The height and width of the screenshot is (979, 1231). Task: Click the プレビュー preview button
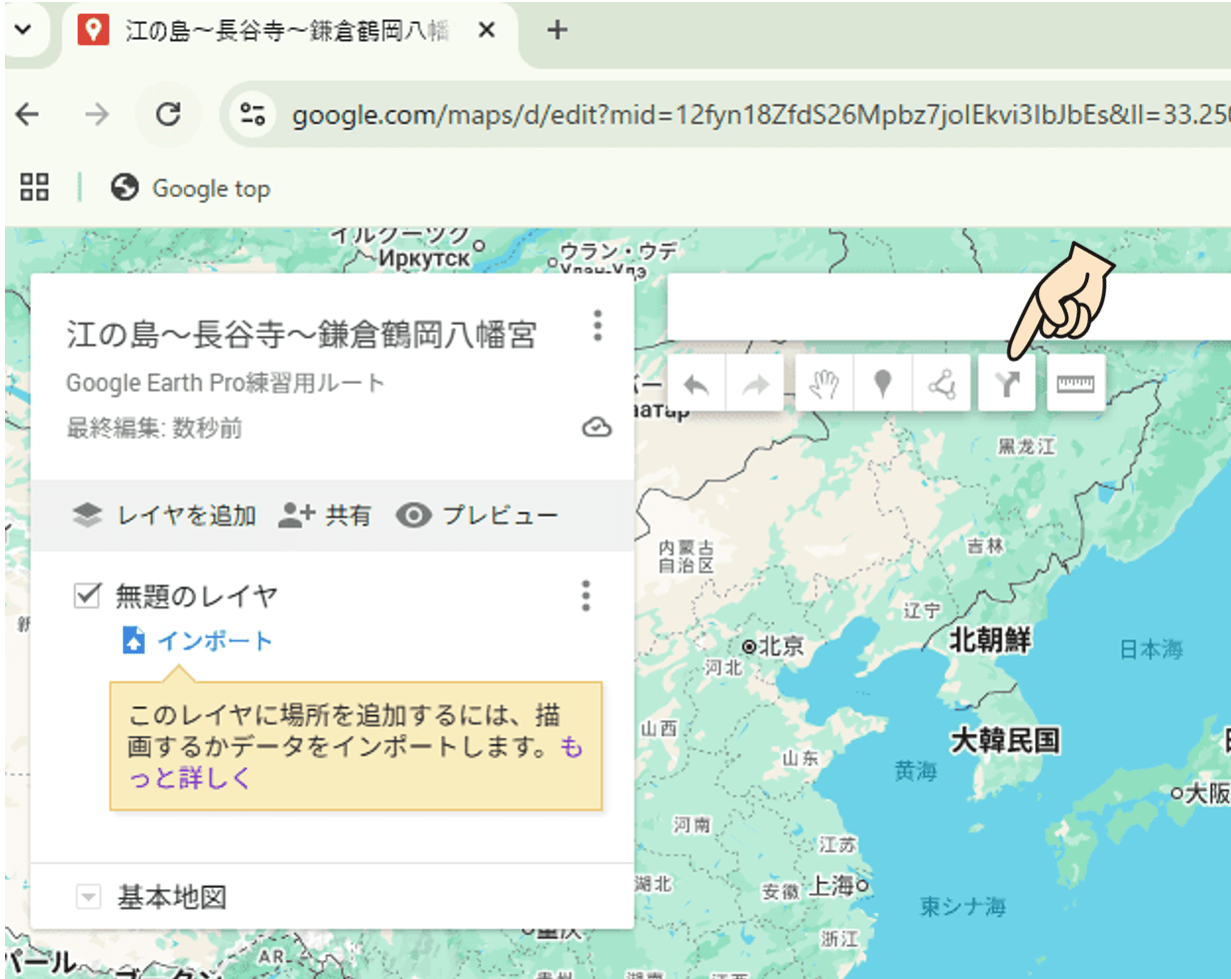tap(477, 515)
